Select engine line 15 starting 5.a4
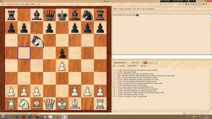This screenshot has width=212, height=119. 130,97
